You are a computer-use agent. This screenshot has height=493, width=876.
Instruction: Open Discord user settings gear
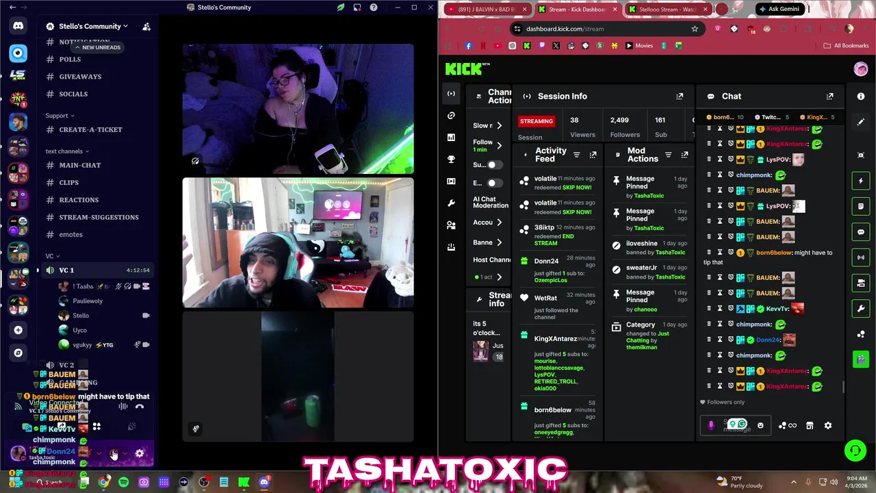[140, 453]
